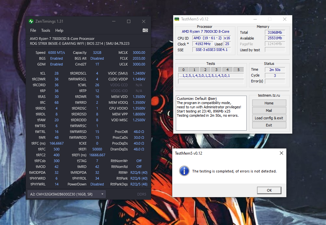This screenshot has height=225, width=326.
Task: Open the Help menu in ZenTimings
Action: [x=59, y=30]
